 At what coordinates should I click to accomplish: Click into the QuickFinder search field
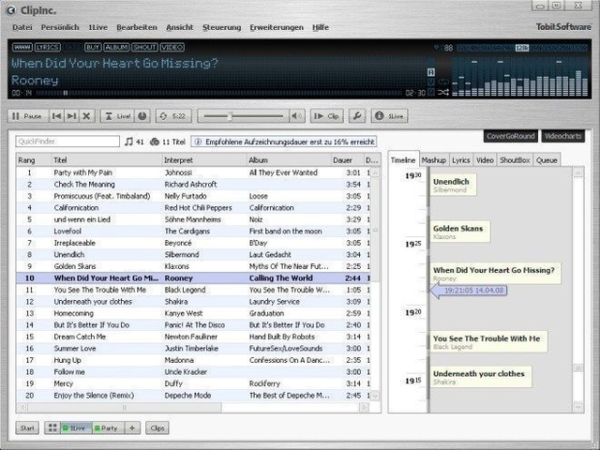[x=67, y=142]
